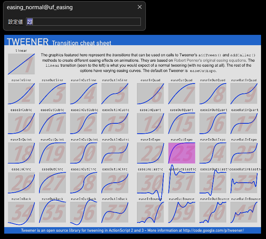Select easeInBack curve number 34
The image size is (266, 239).
21,212
